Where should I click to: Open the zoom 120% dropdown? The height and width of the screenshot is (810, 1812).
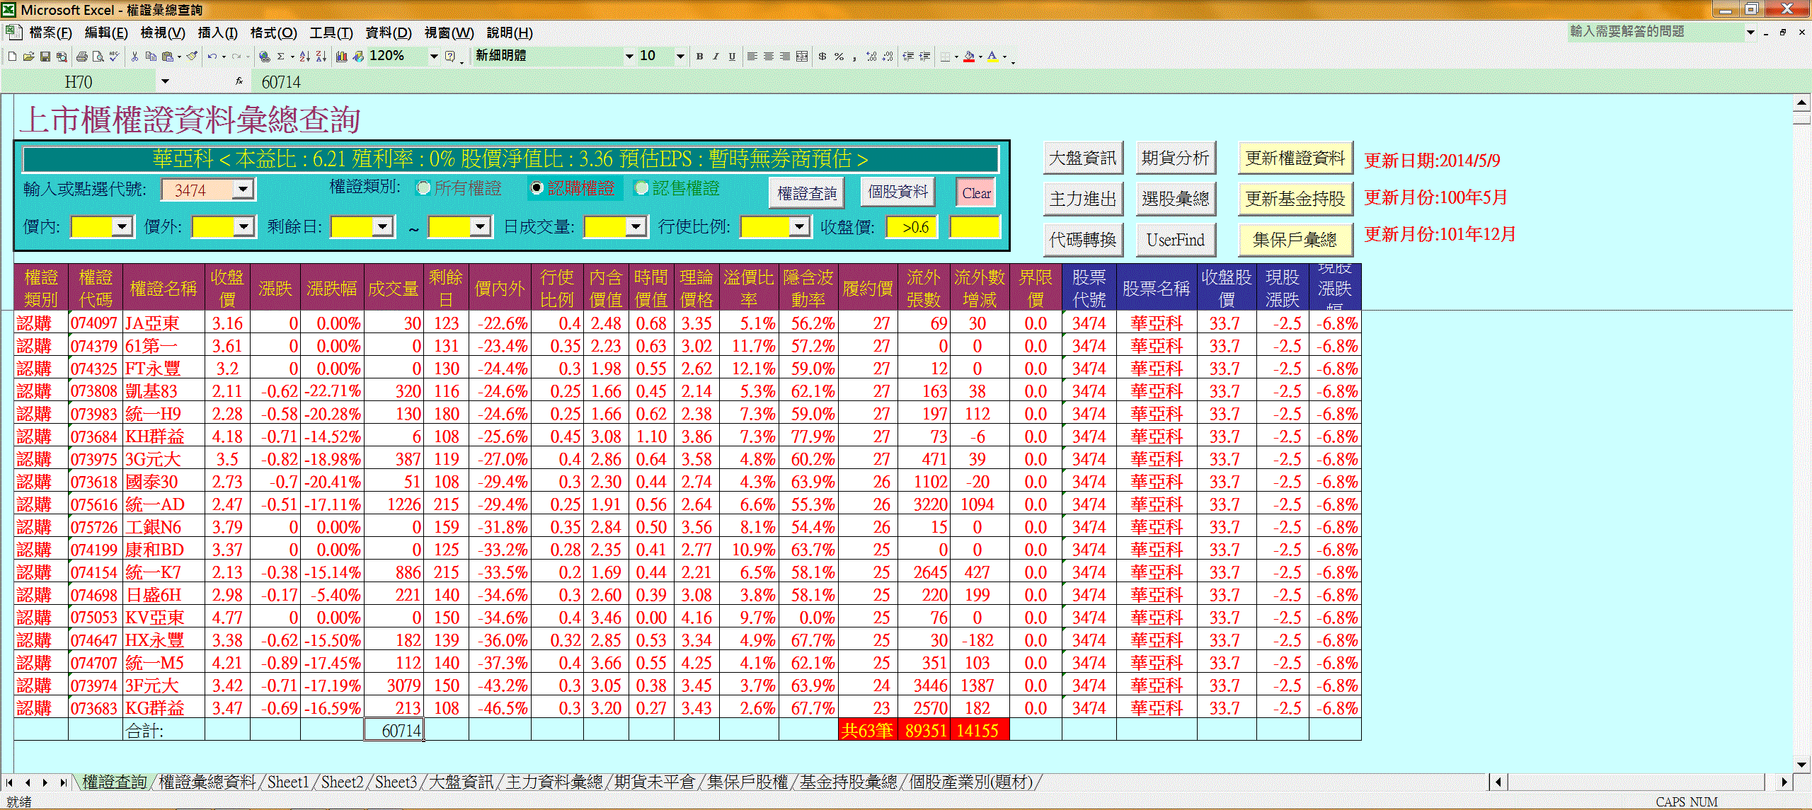pos(434,57)
